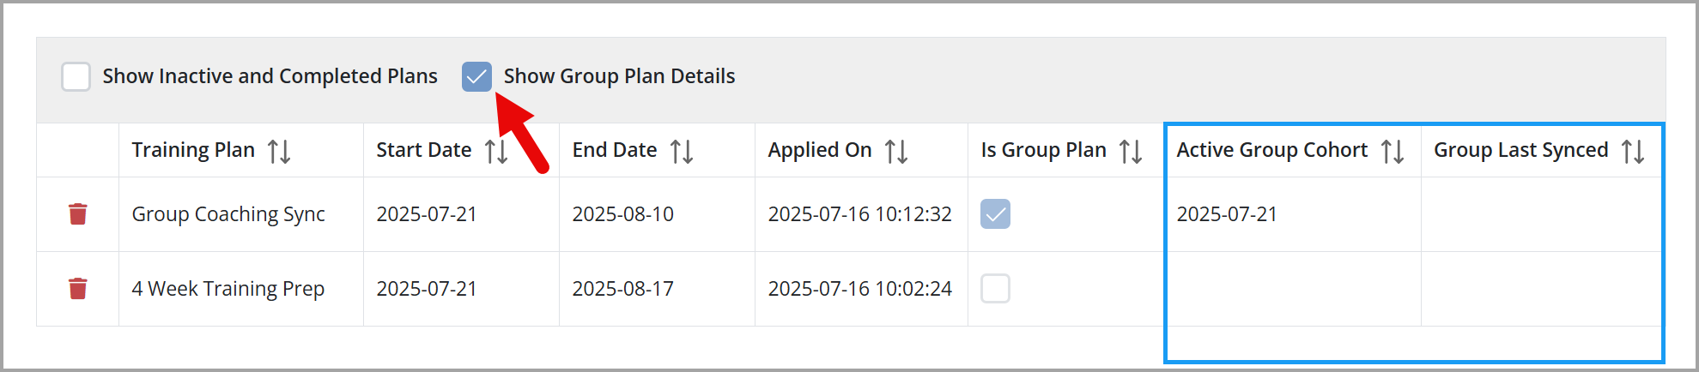Select the 4 Week Training Prep name
This screenshot has height=372, width=1699.
(228, 289)
